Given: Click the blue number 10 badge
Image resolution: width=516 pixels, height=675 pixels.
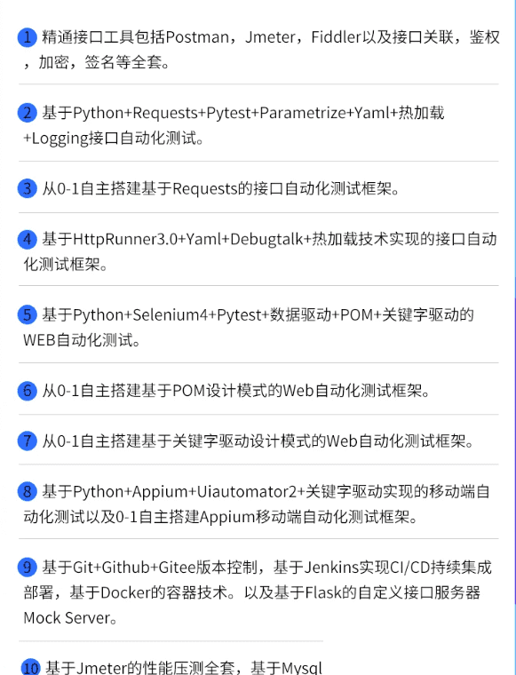Looking at the screenshot, I should [30, 667].
